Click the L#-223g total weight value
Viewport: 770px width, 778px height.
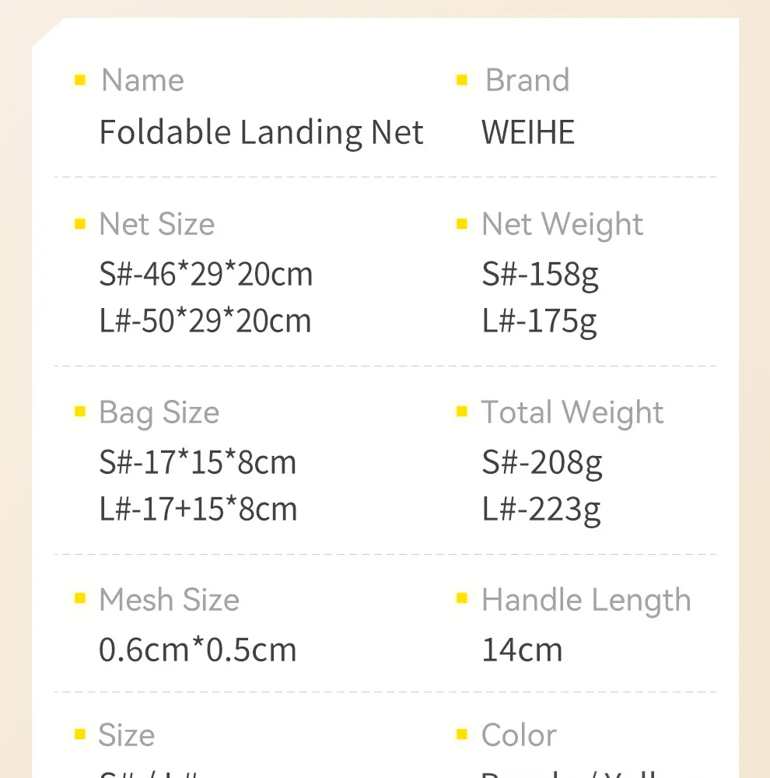coord(541,509)
